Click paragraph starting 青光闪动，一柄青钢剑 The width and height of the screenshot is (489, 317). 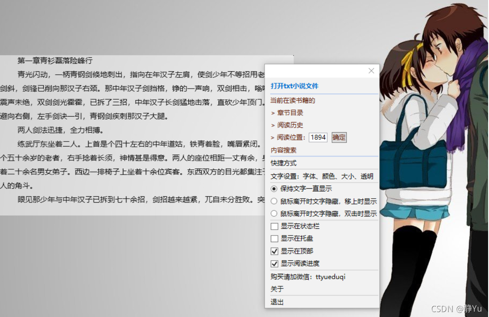coord(132,95)
